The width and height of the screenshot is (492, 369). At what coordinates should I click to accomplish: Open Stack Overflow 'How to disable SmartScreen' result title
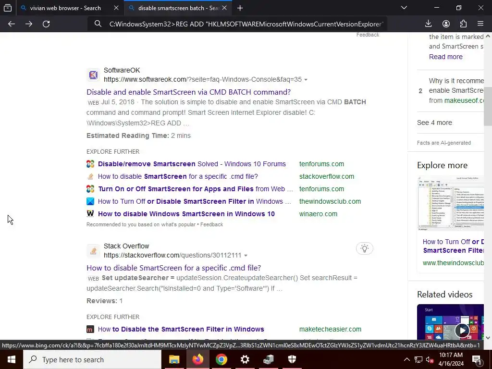tap(174, 268)
